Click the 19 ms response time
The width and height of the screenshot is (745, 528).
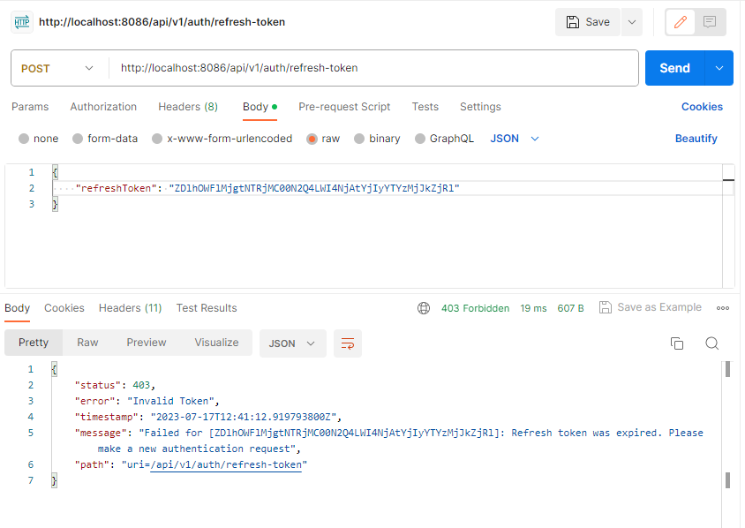point(533,308)
